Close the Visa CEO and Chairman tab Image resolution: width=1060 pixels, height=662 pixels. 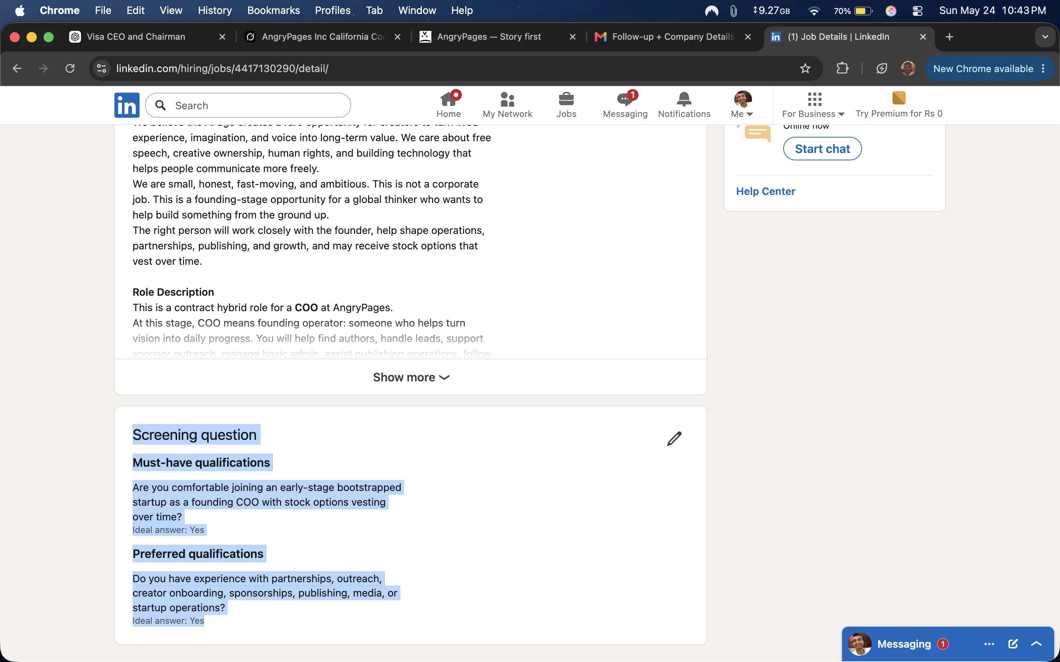pyautogui.click(x=222, y=37)
